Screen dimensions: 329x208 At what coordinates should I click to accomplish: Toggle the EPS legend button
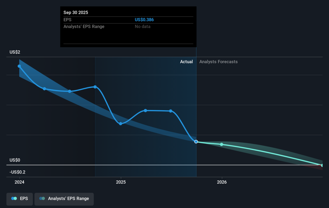(x=19, y=199)
